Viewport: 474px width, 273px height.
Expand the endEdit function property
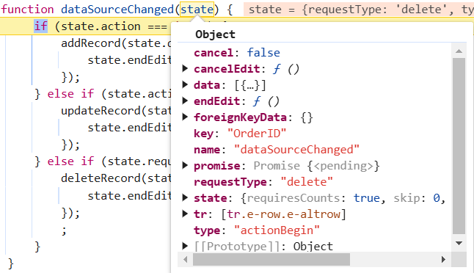(x=185, y=101)
